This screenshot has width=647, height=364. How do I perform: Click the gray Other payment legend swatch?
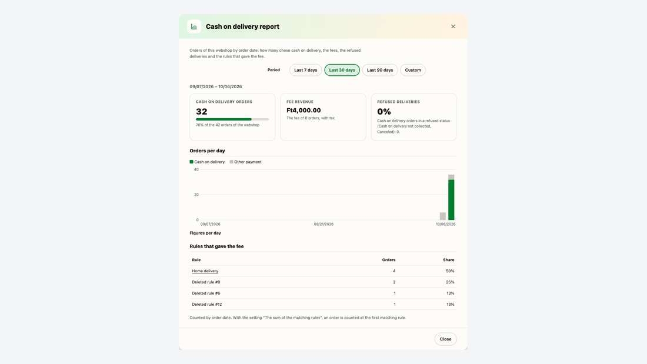[x=232, y=162]
